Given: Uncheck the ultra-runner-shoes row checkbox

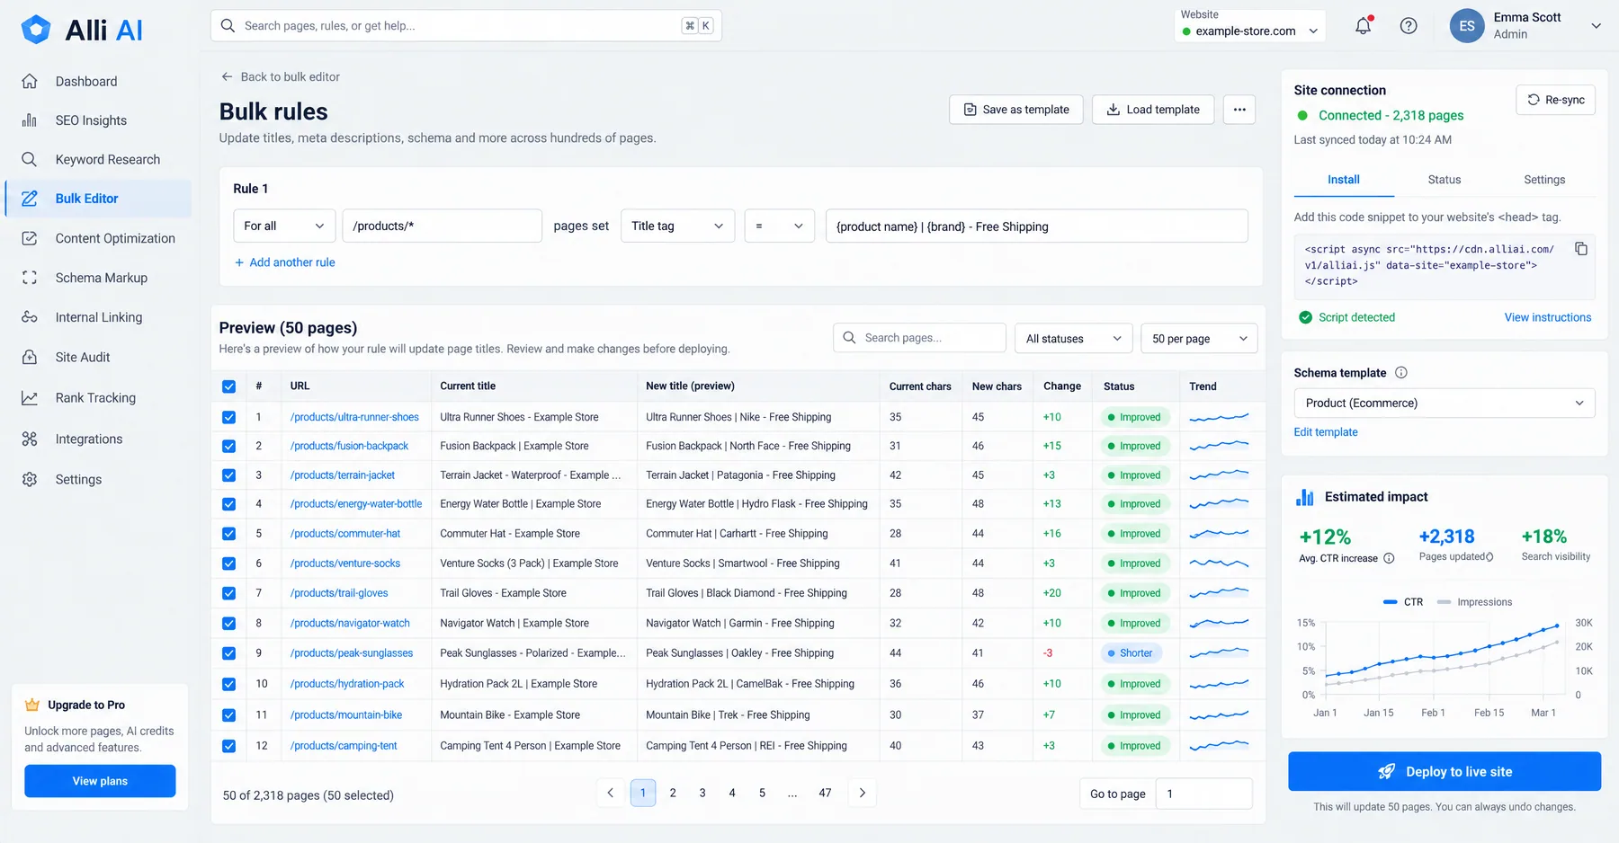Looking at the screenshot, I should coord(228,417).
